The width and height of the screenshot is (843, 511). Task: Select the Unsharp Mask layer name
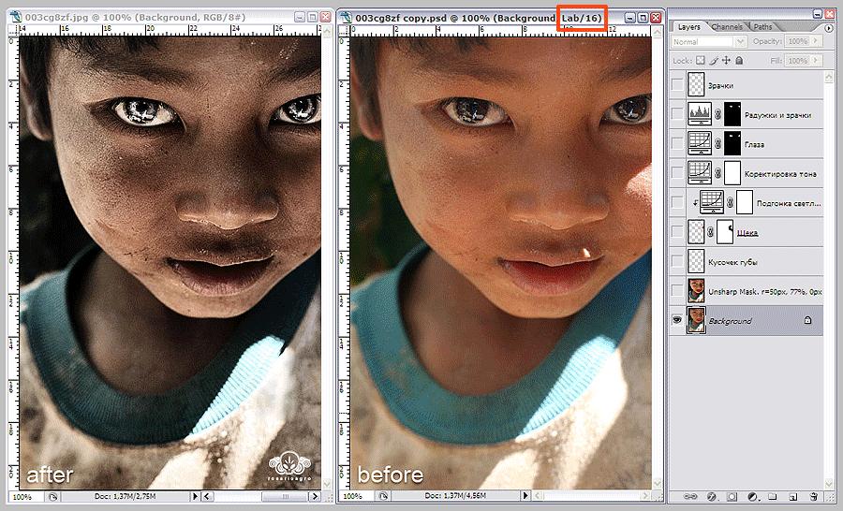pyautogui.click(x=765, y=291)
